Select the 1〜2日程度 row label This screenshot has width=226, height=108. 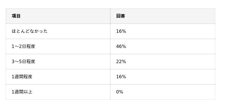click(23, 46)
